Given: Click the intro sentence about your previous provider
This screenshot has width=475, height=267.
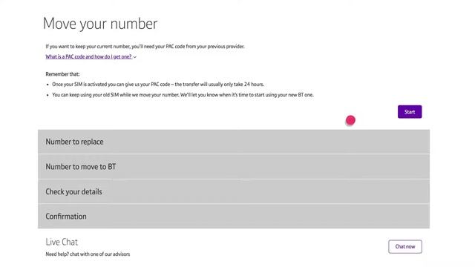Looking at the screenshot, I should [145, 46].
